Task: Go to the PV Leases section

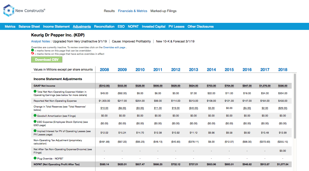Action: [x=176, y=26]
